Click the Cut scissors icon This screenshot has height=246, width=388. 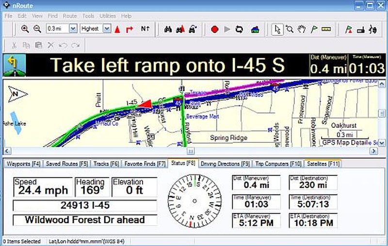(14, 45)
